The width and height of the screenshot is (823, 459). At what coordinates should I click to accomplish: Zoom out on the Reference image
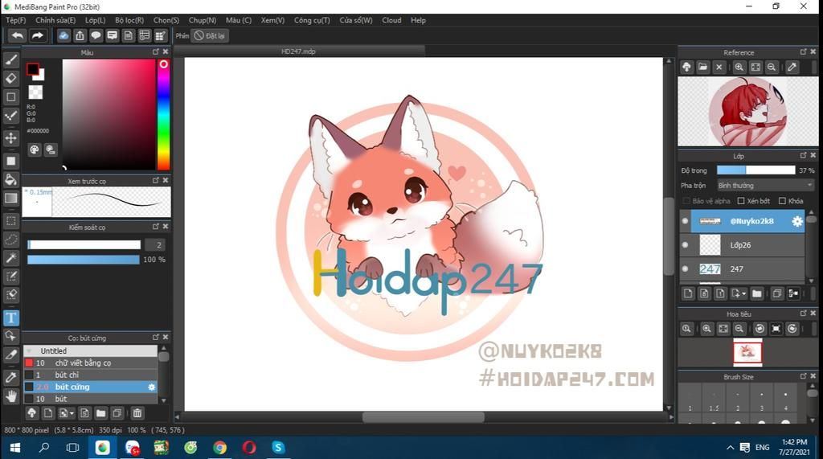772,68
